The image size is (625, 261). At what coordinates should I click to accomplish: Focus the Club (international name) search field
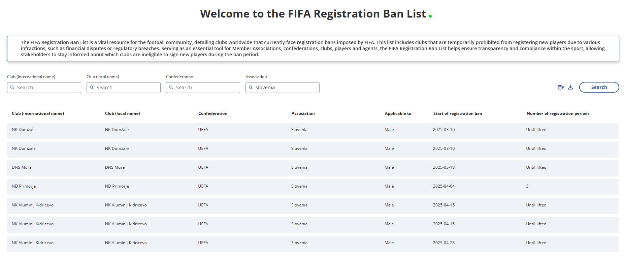tap(44, 88)
